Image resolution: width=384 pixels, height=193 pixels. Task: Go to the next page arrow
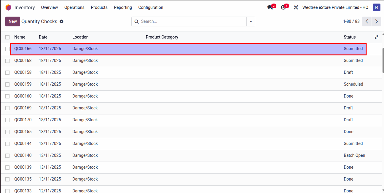pyautogui.click(x=376, y=21)
